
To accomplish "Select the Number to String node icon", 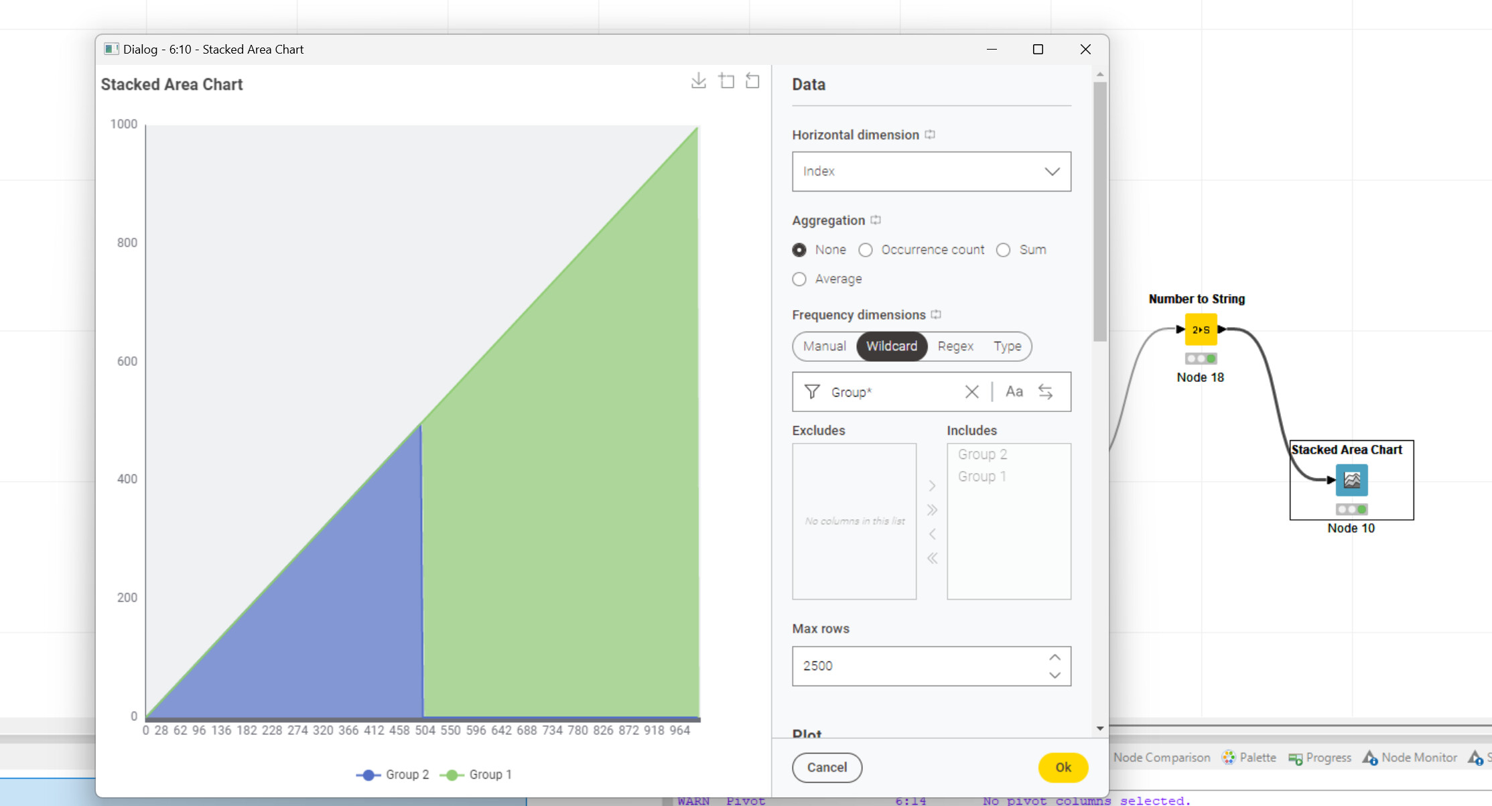I will click(1201, 330).
